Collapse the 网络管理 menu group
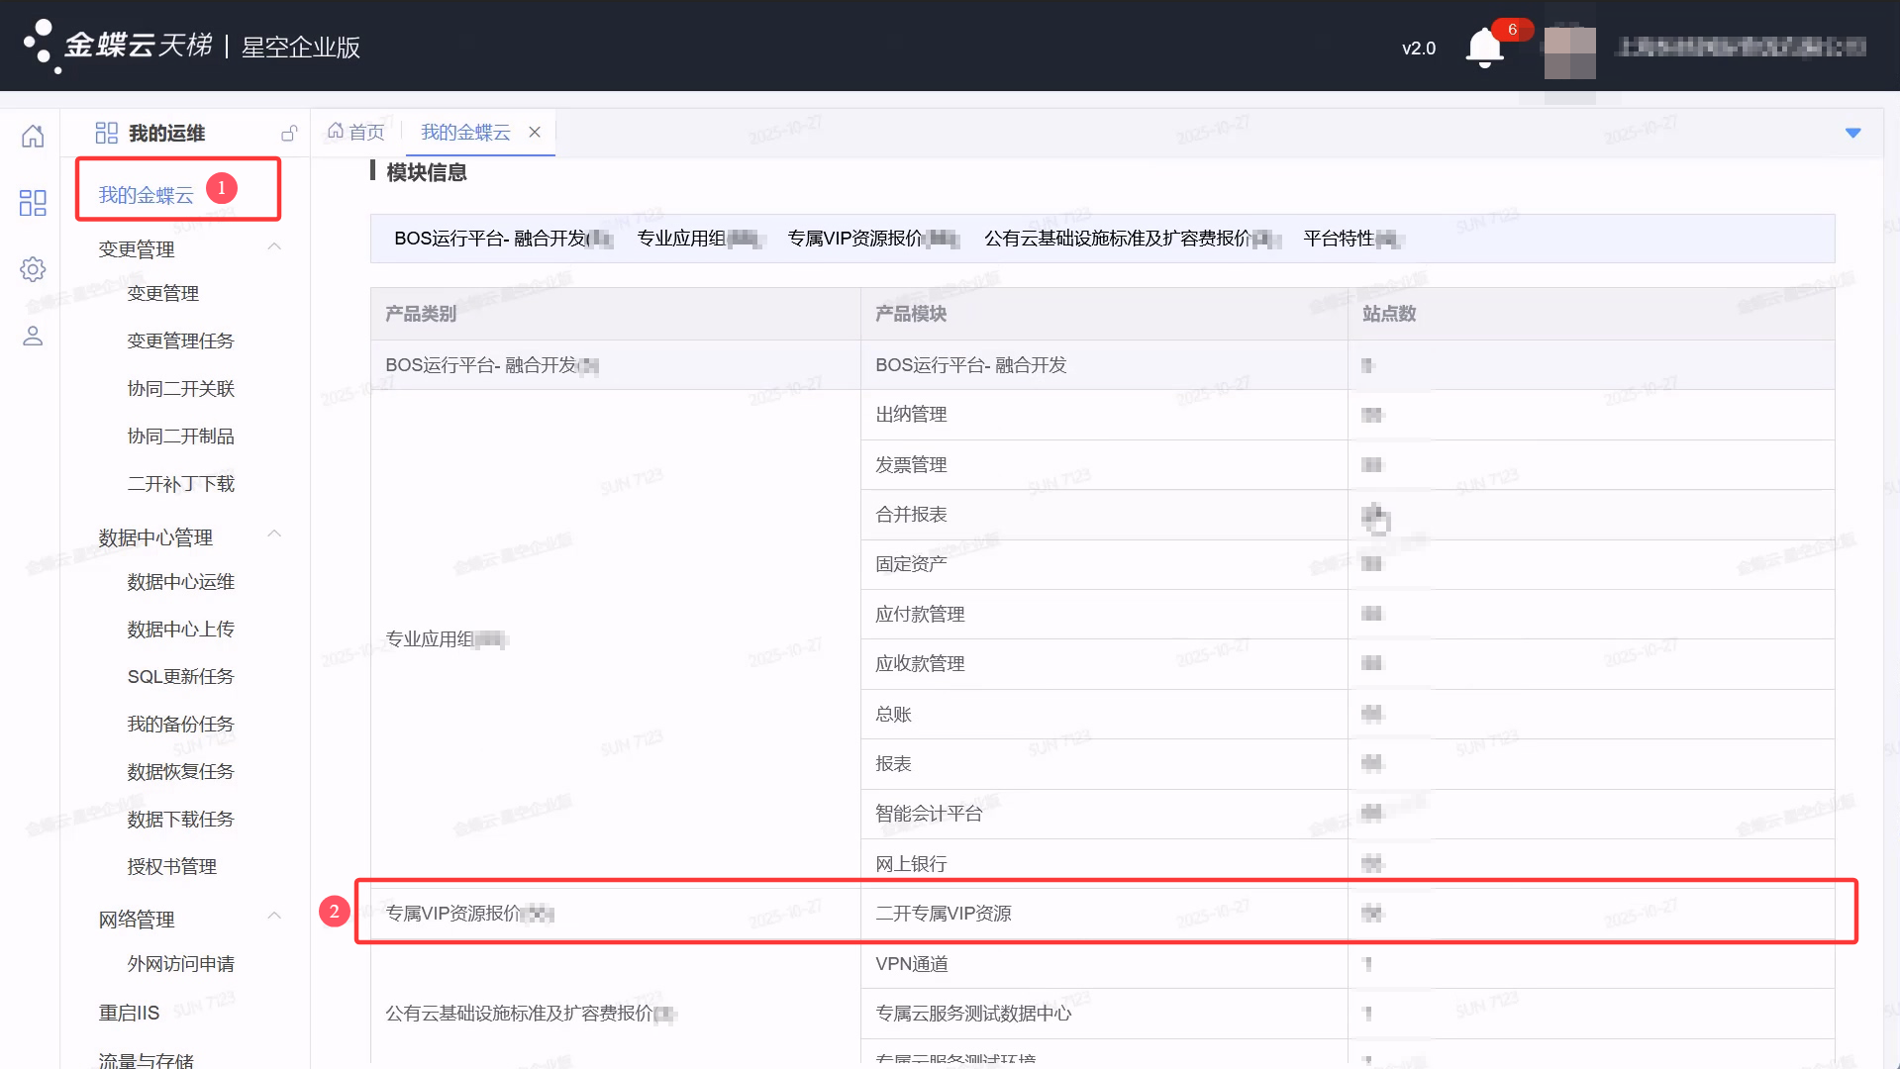The image size is (1900, 1069). pos(274,917)
